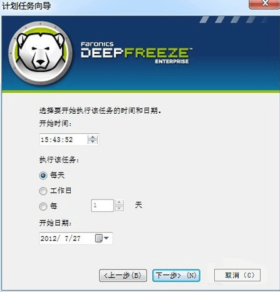Screen dimensions: 280x292
Task: Select the 每 N 天 radio option
Action: pos(43,206)
